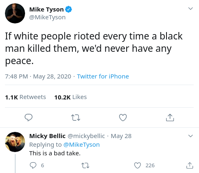Screen dimensions: 199x173
Task: Like Micky Bellic's reply with 226 likes
Action: click(x=137, y=165)
